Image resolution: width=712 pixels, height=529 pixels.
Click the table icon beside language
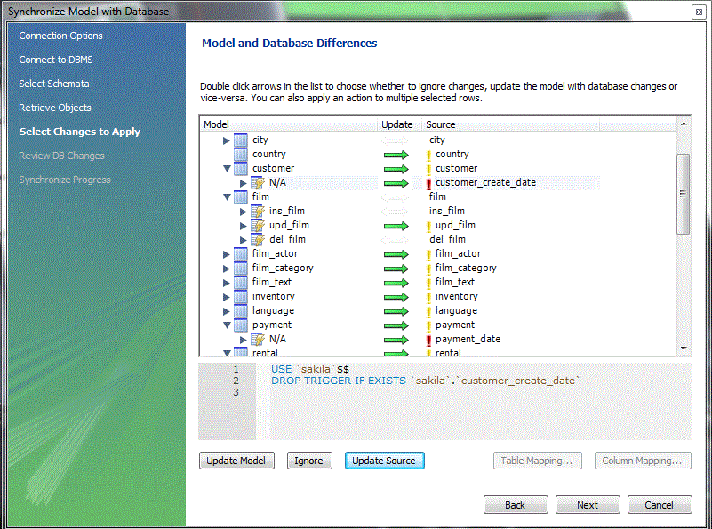click(x=240, y=310)
